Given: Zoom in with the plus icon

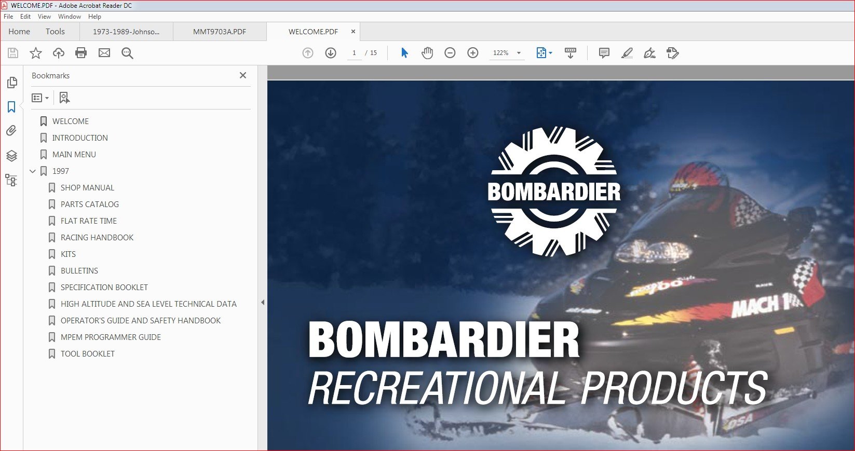Looking at the screenshot, I should (x=473, y=53).
